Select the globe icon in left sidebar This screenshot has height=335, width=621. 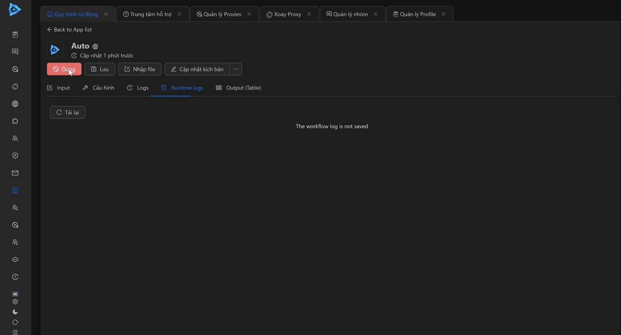[x=15, y=104]
